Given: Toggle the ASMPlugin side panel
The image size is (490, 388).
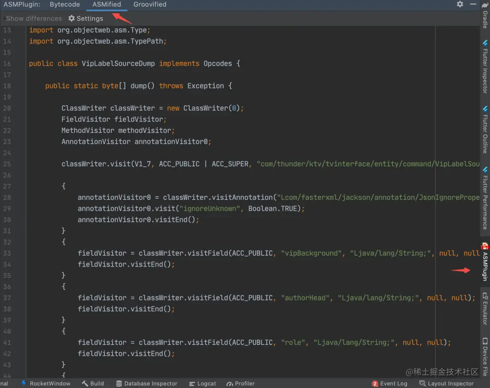Looking at the screenshot, I should [x=485, y=262].
